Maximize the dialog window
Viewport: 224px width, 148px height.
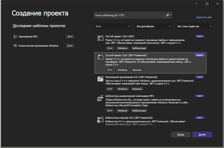(x=207, y=4)
